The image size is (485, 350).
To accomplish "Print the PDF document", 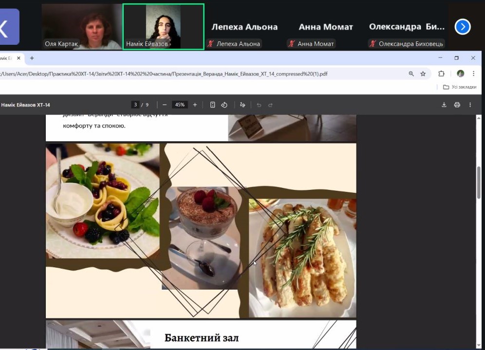I will 457,105.
